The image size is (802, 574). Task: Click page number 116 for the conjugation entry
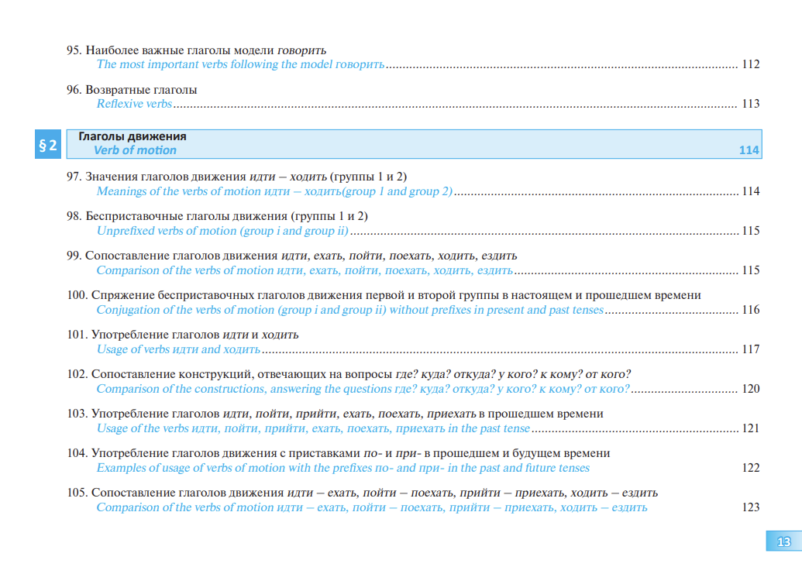[750, 310]
